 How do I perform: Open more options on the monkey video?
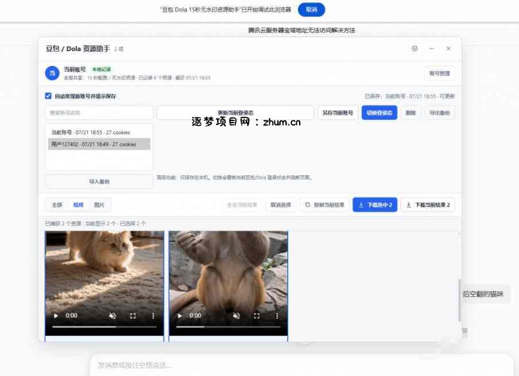point(277,316)
